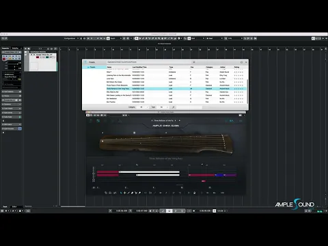Toggle the plugin window power bypass button

point(88,115)
